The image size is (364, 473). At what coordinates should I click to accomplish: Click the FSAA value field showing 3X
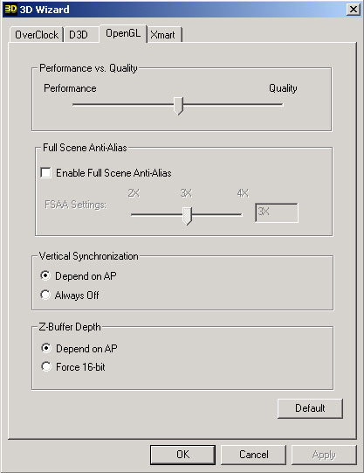click(x=277, y=213)
